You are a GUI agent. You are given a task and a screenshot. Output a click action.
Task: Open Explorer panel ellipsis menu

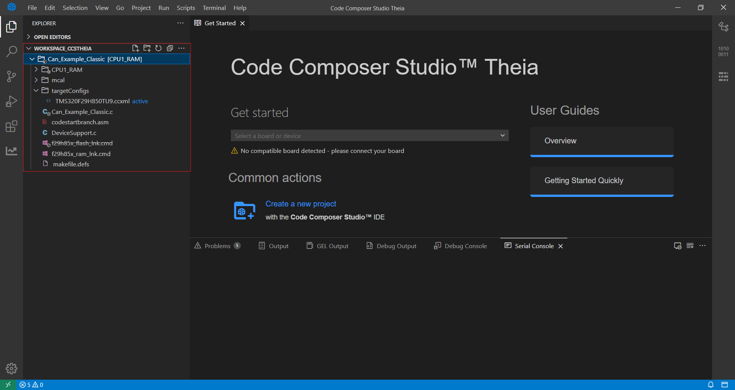pos(180,23)
